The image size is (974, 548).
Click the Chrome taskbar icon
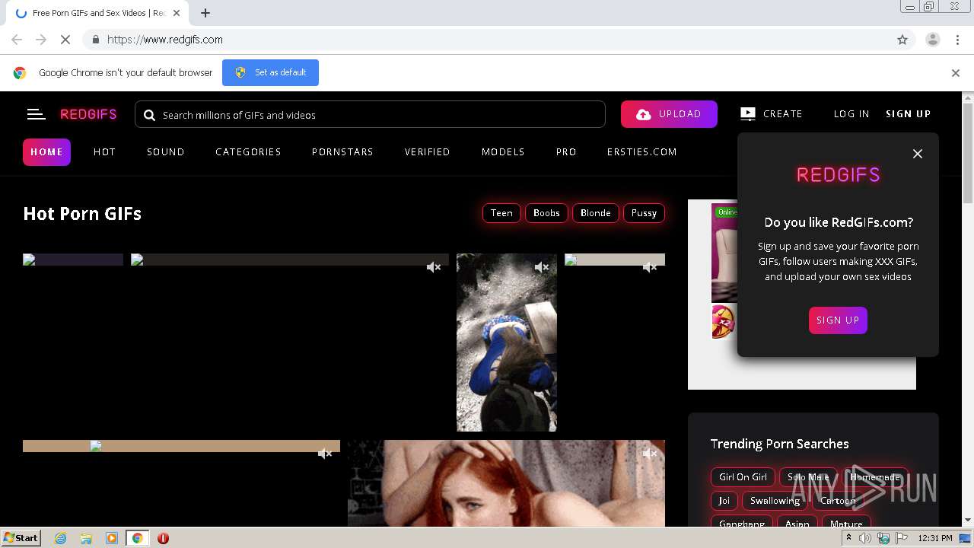(137, 538)
